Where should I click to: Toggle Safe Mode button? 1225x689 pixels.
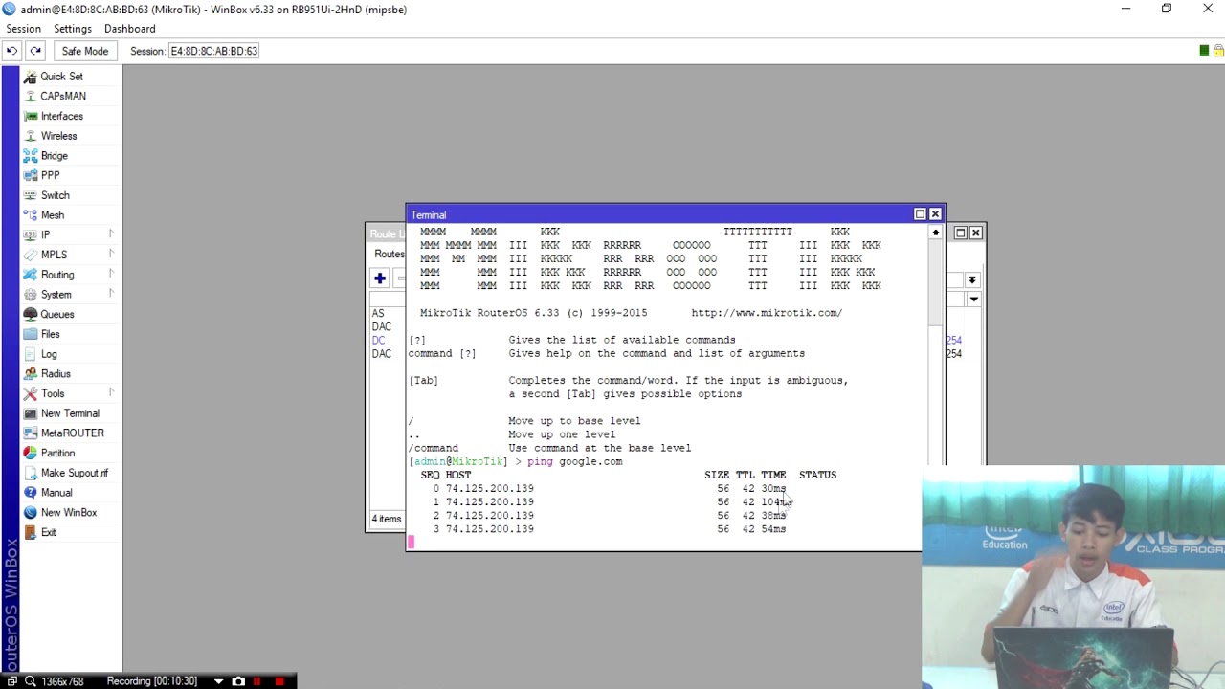(x=85, y=51)
